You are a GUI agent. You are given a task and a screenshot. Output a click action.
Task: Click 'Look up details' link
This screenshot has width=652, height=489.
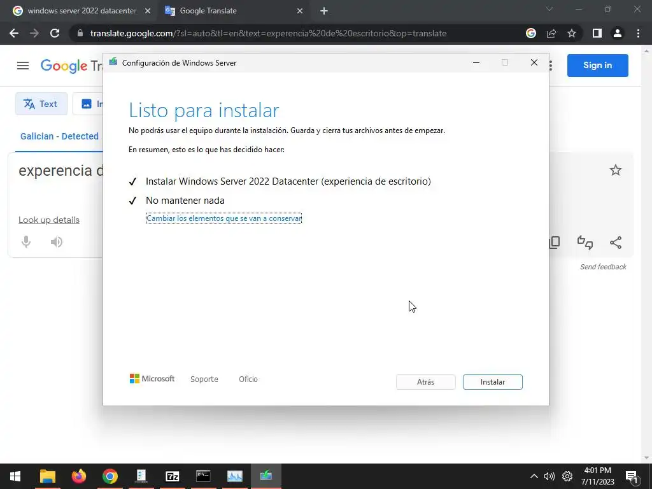[x=48, y=220]
